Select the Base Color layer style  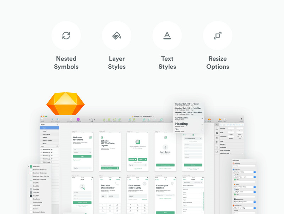tap(39, 167)
